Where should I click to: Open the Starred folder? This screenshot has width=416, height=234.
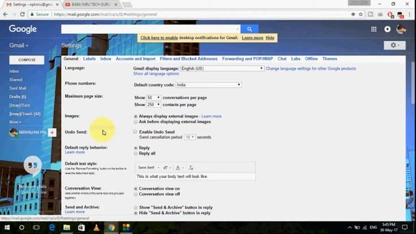pyautogui.click(x=16, y=79)
